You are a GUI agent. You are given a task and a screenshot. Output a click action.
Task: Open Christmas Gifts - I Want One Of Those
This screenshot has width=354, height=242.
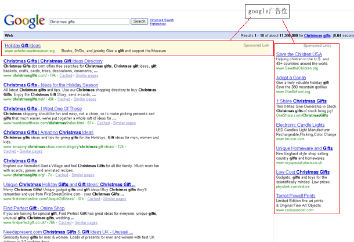(x=42, y=109)
